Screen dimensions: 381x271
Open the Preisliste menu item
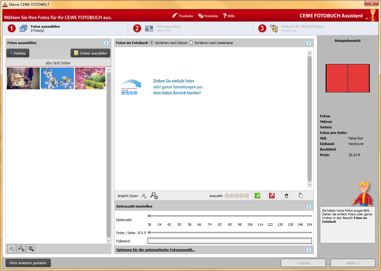[208, 16]
